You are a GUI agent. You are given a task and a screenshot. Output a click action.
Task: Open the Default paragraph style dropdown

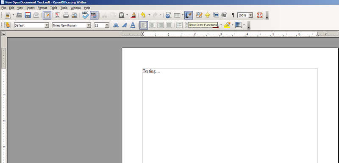(47, 25)
